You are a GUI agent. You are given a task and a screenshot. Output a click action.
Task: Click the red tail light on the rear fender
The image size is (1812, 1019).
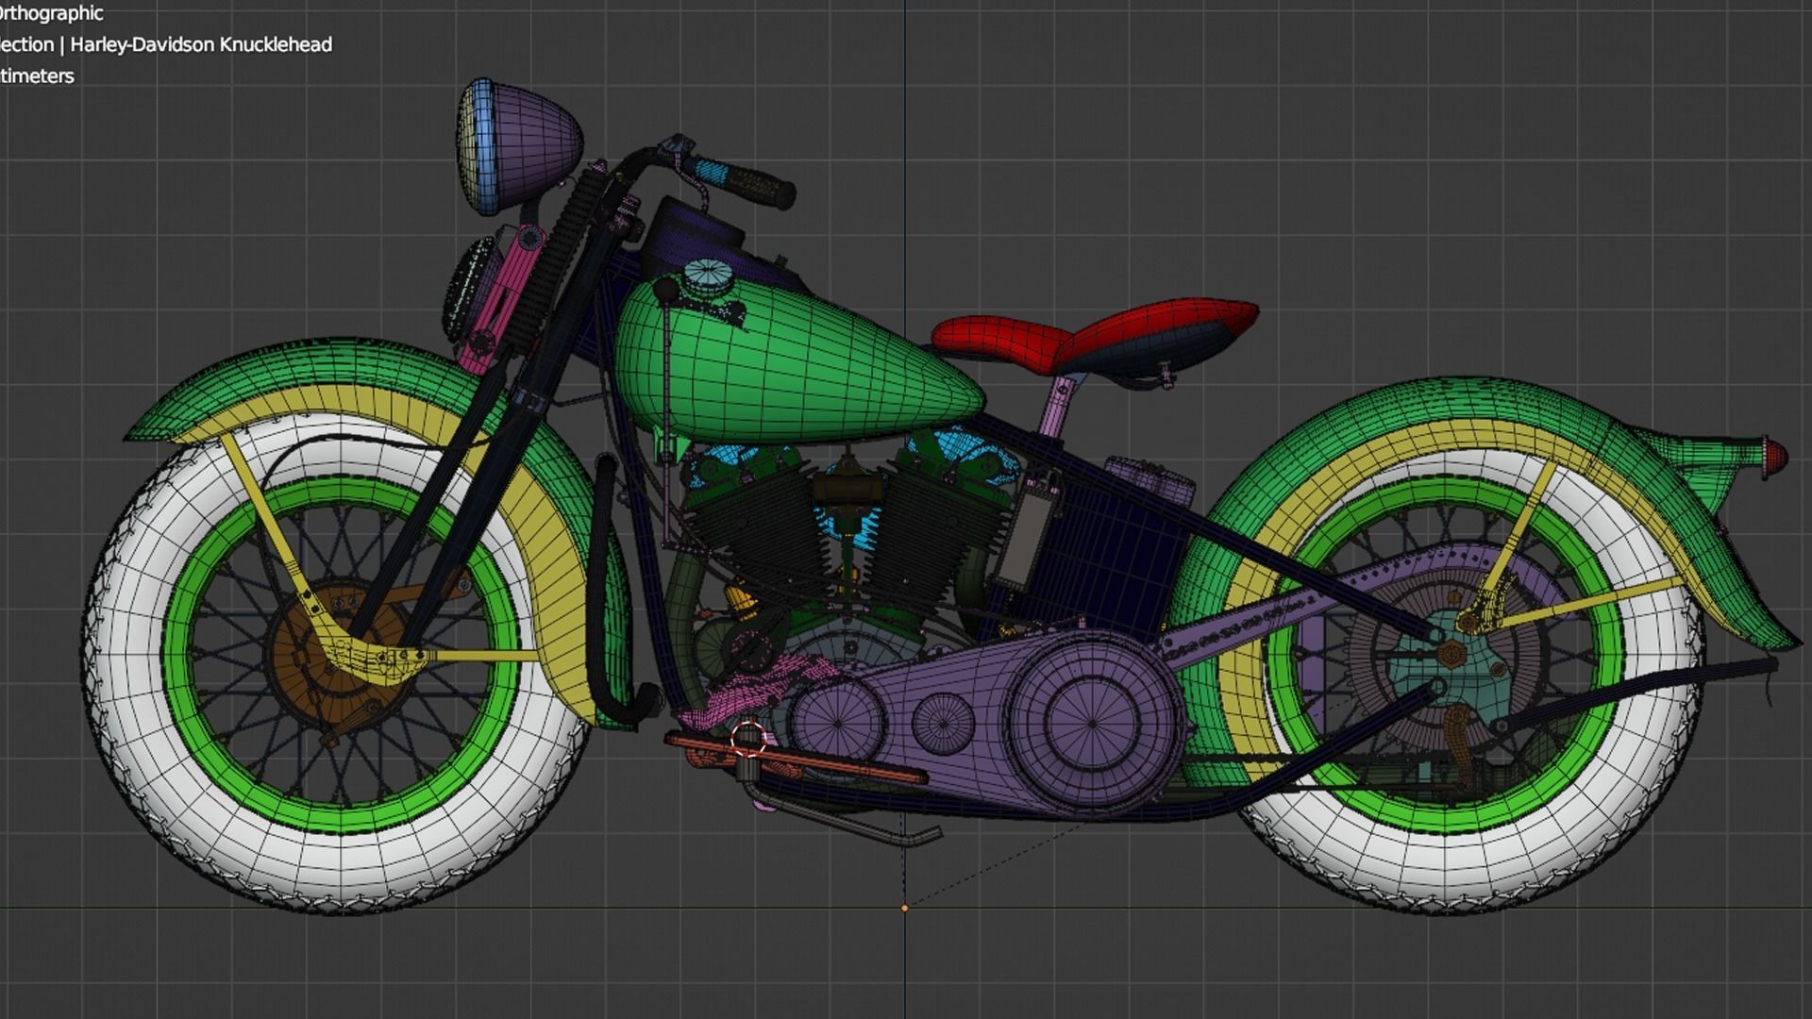[1774, 455]
